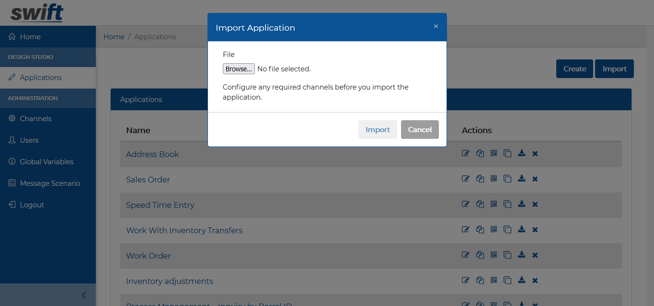Click Logout in the sidebar

pos(32,205)
